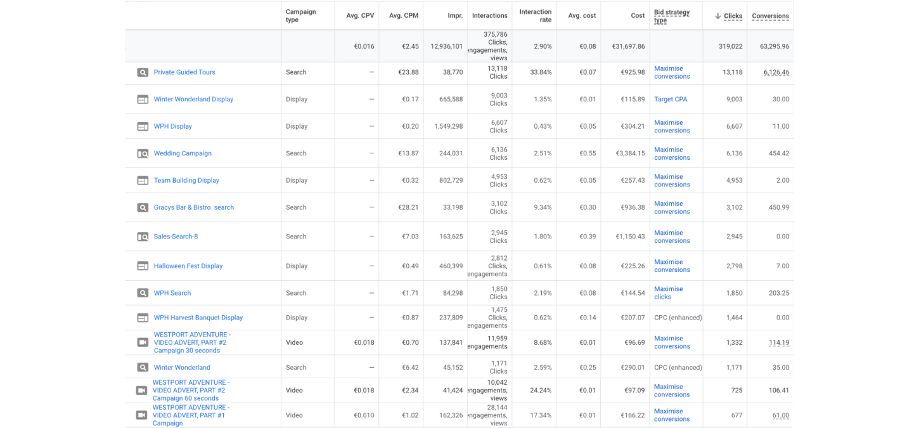
Task: Sort by Conversions column header
Action: 770,16
